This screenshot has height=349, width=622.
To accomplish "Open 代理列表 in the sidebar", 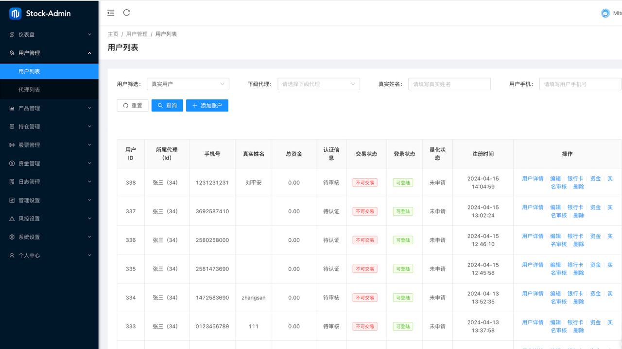I will (x=29, y=90).
